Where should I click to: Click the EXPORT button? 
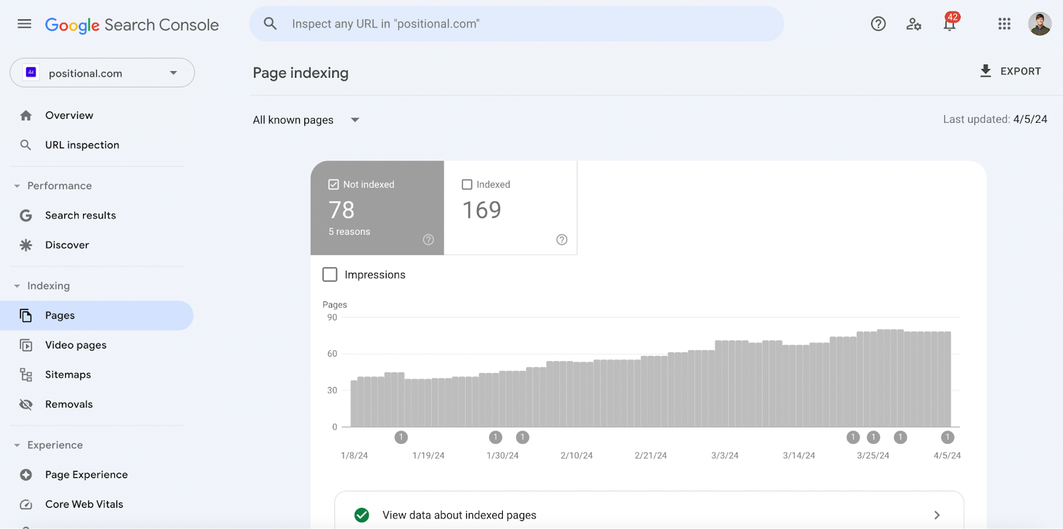[x=1011, y=71]
